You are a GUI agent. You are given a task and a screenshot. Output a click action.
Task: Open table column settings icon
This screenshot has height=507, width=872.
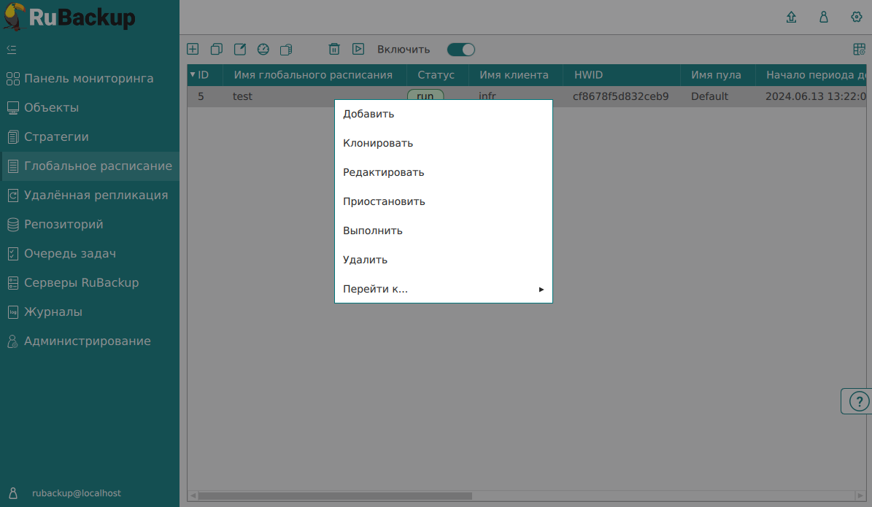[859, 50]
